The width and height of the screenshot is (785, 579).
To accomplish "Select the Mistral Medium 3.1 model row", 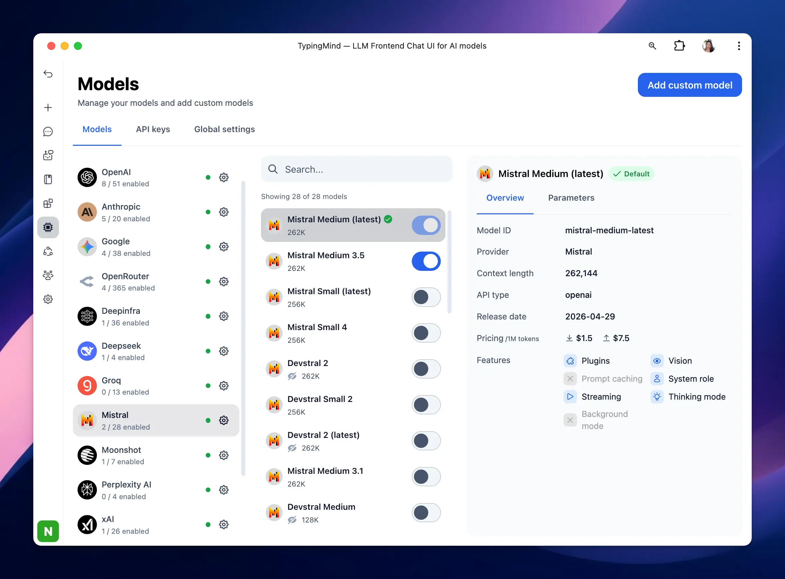I will pos(353,477).
